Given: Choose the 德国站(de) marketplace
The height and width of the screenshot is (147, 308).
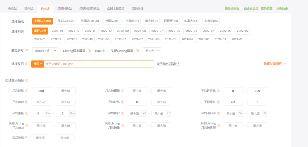Looking at the screenshot, I should [112, 21].
